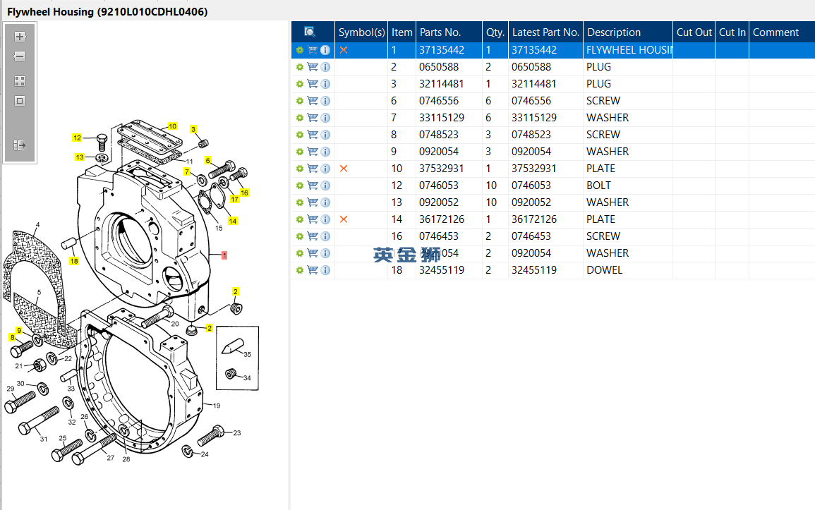
Task: Open info for flywheel housing 37135442
Action: [325, 50]
